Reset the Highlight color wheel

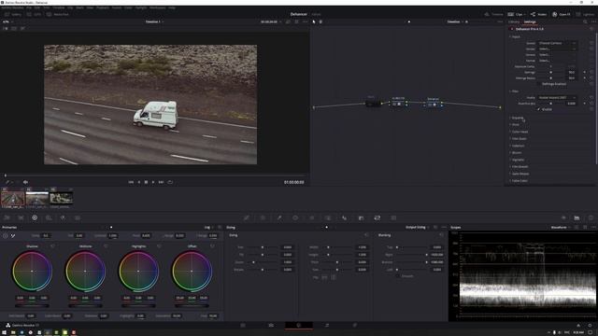(159, 246)
